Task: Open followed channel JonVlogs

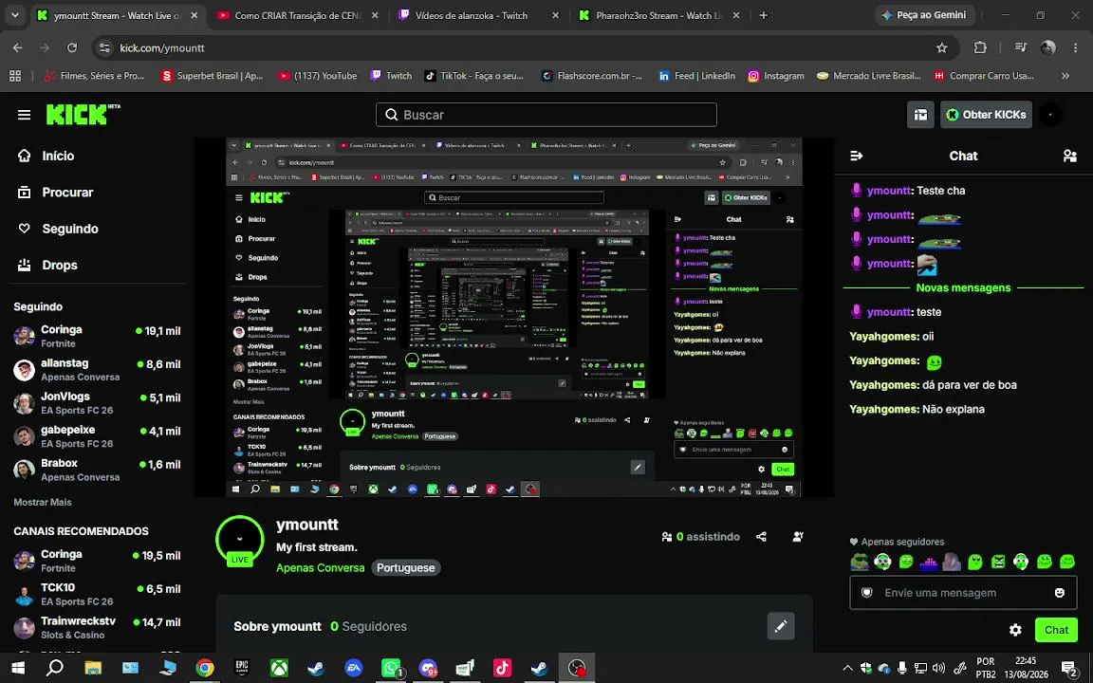Action: click(x=97, y=403)
